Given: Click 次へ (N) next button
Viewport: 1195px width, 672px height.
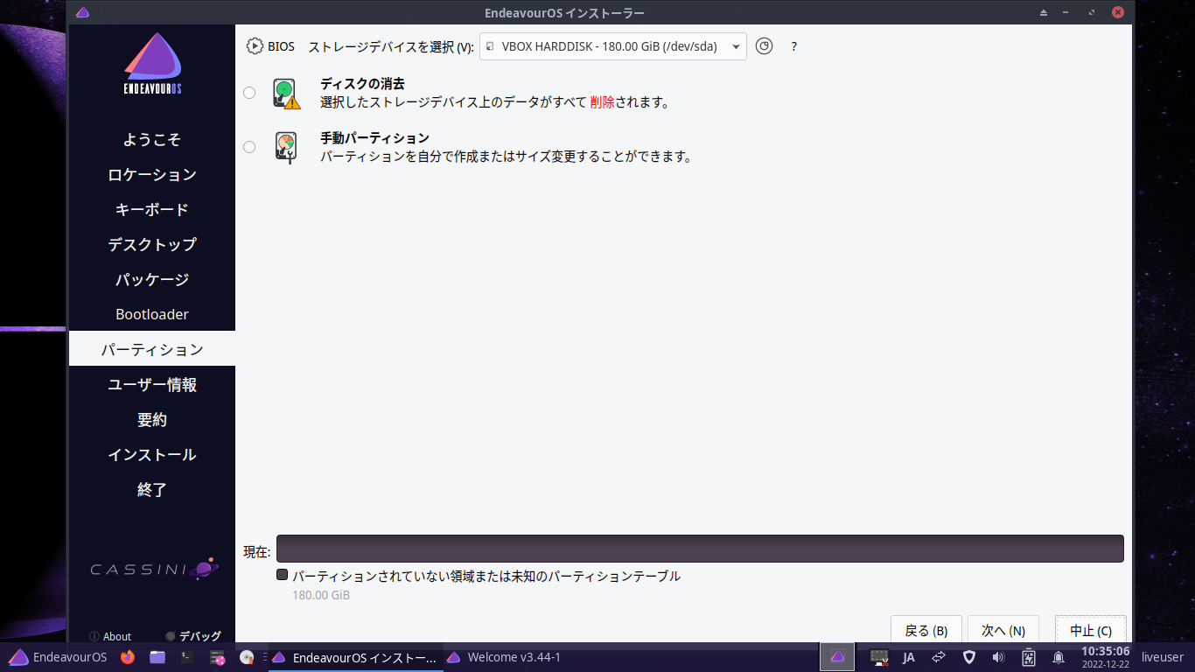Looking at the screenshot, I should click(x=1003, y=630).
